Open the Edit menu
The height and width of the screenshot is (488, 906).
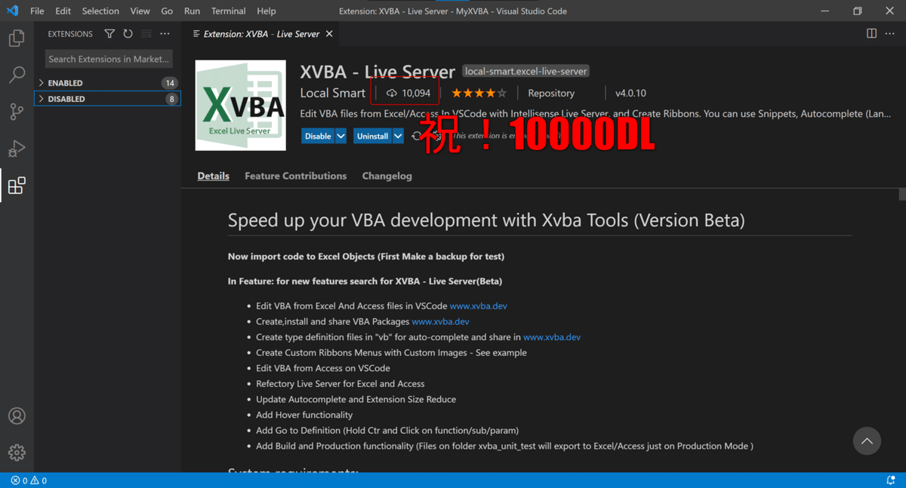click(x=63, y=11)
